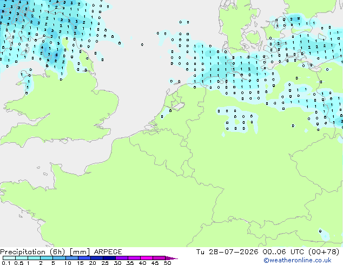The image size is (343, 265).
Task: Click the 40–45 mm magenta legend box
Action: [147, 258]
